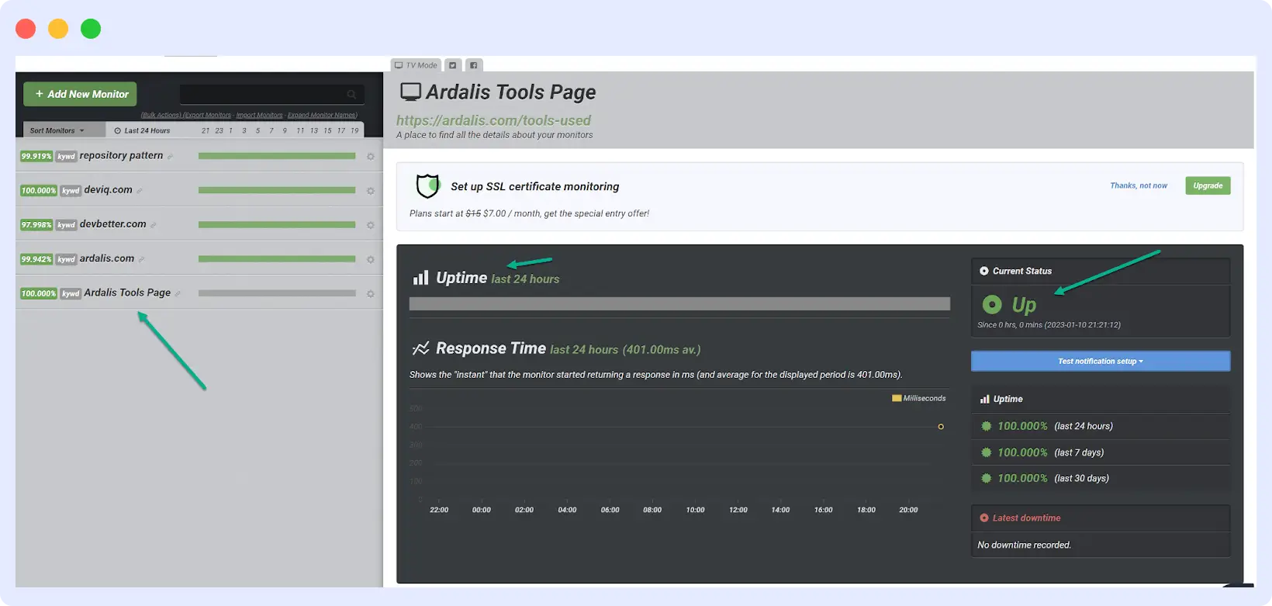Viewport: 1272px width, 606px height.
Task: Click the Response Time chart icon
Action: 421,348
